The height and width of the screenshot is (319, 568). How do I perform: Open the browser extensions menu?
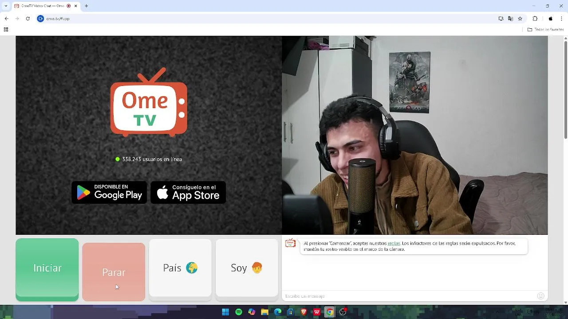click(535, 19)
